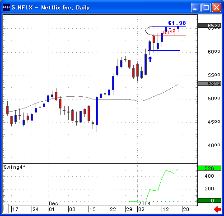This screenshot has height=216, width=224.
Task: Click the red horizontal stop line
Action: point(170,36)
